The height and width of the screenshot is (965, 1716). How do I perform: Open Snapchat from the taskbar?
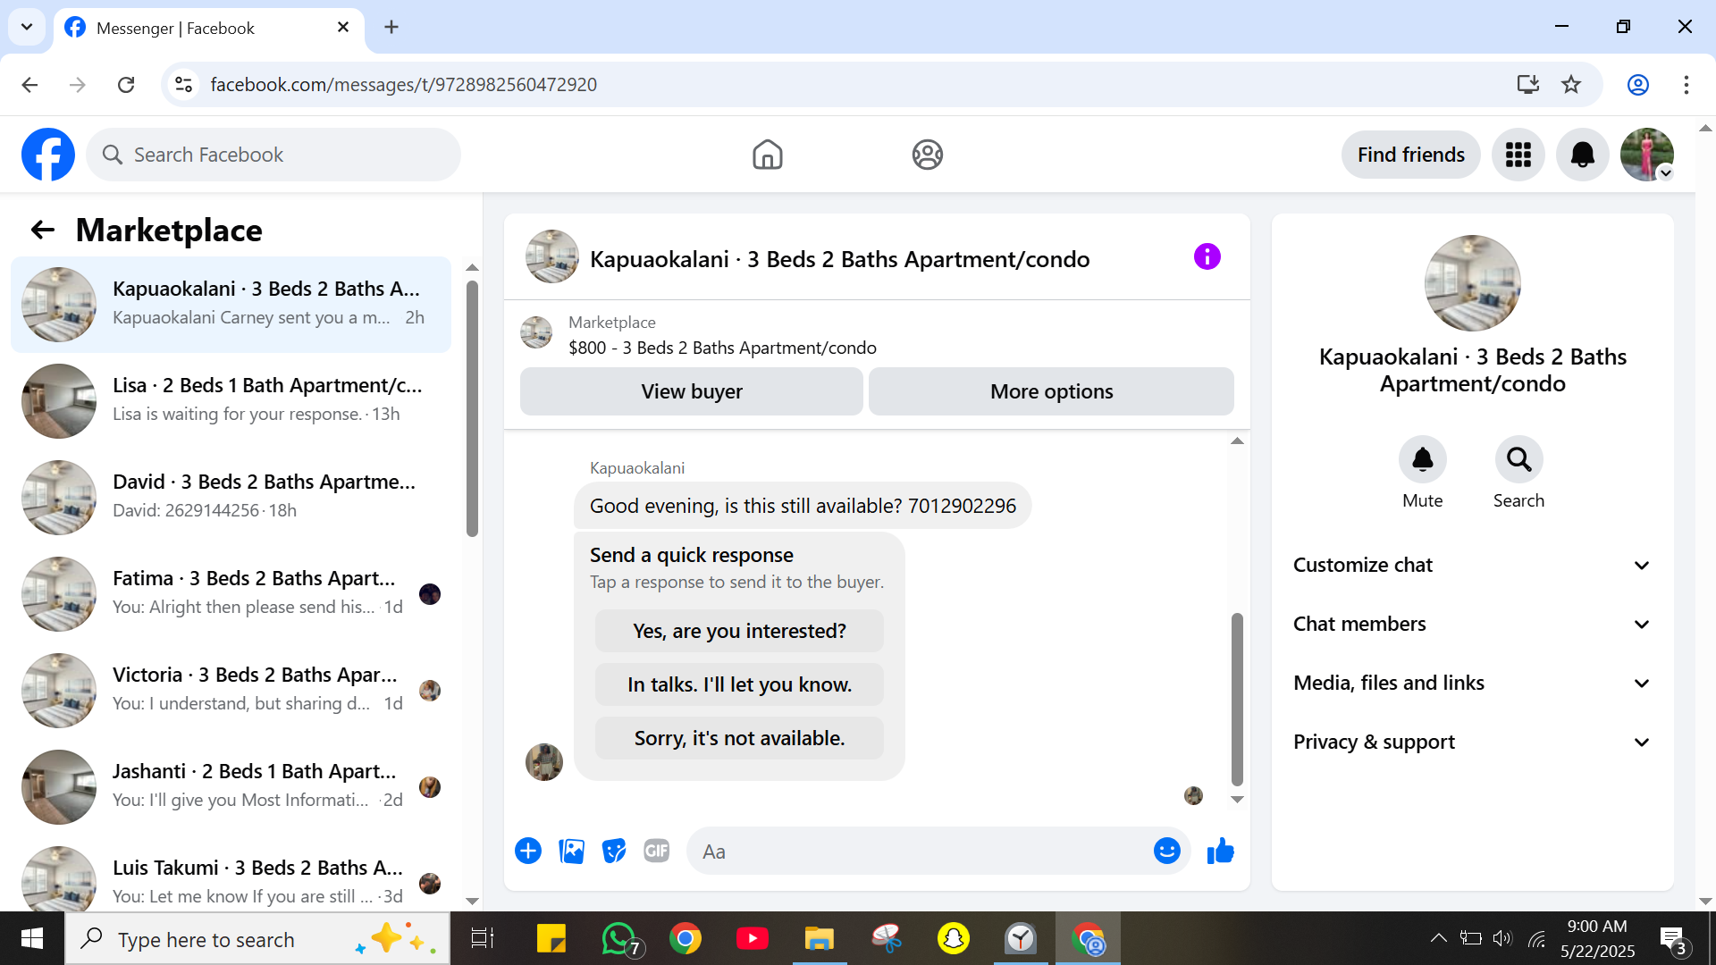point(954,939)
